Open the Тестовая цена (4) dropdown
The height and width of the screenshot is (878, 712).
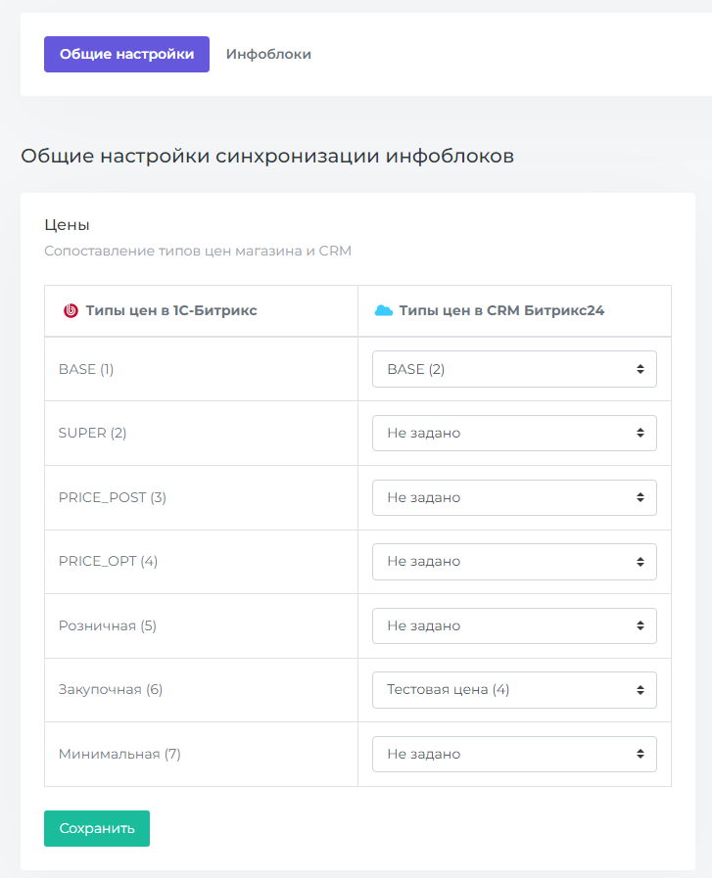tap(514, 689)
